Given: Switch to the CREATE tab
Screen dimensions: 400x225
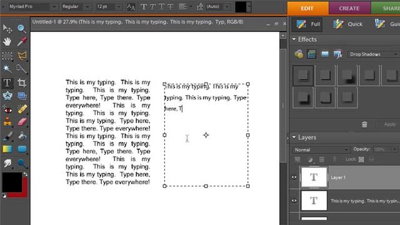Looking at the screenshot, I should 349,8.
